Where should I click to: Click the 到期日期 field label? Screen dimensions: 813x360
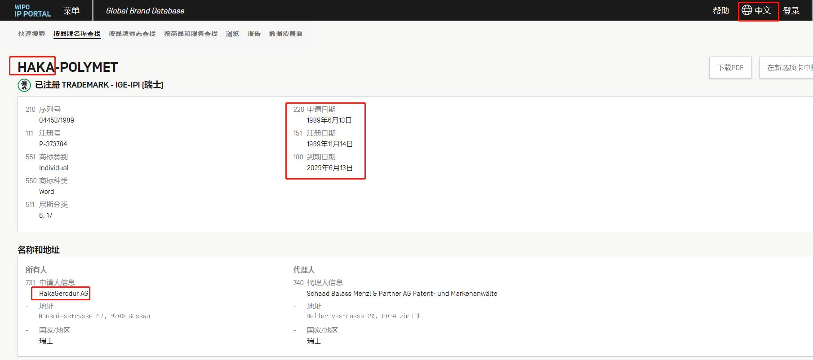321,157
